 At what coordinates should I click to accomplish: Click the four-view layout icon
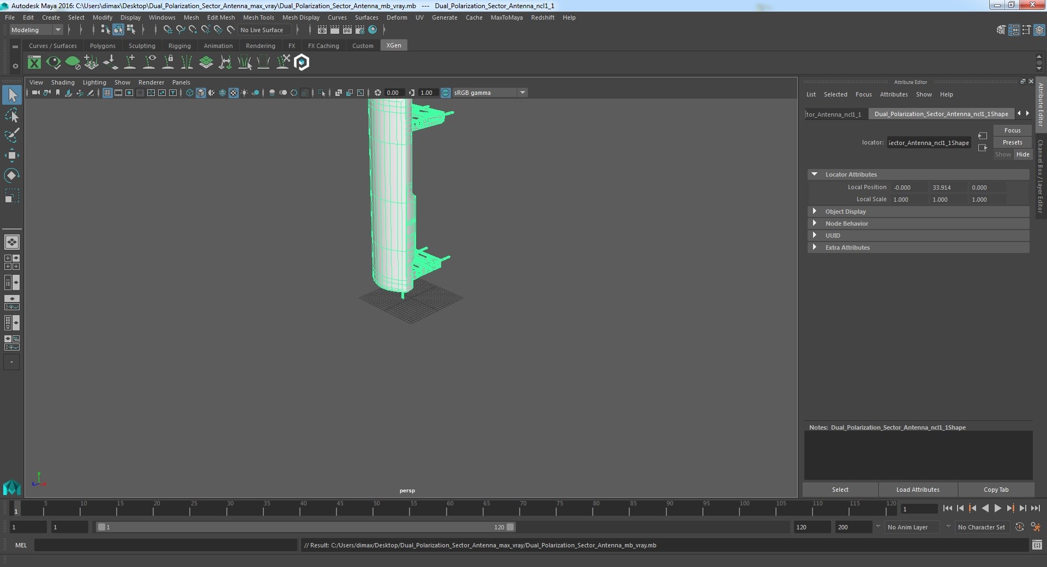click(x=11, y=262)
